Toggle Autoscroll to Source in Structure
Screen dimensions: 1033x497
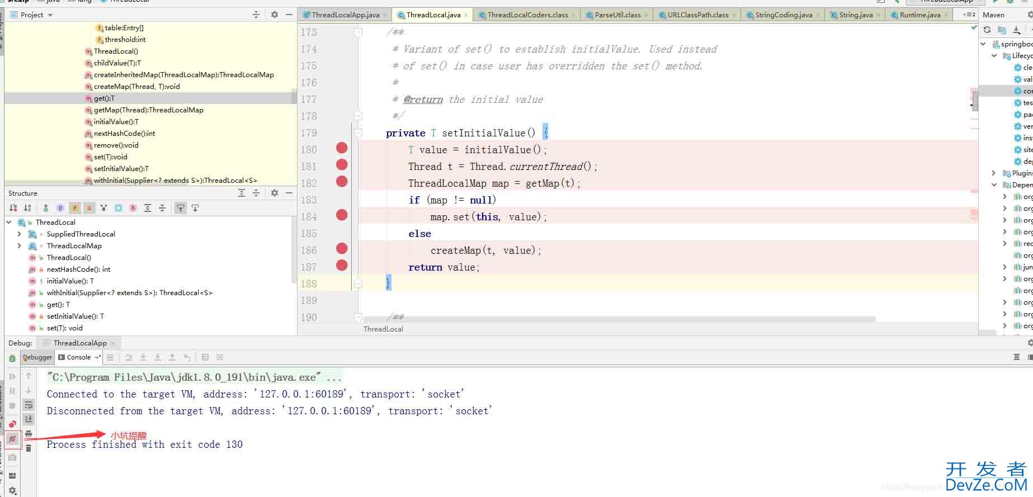click(181, 208)
